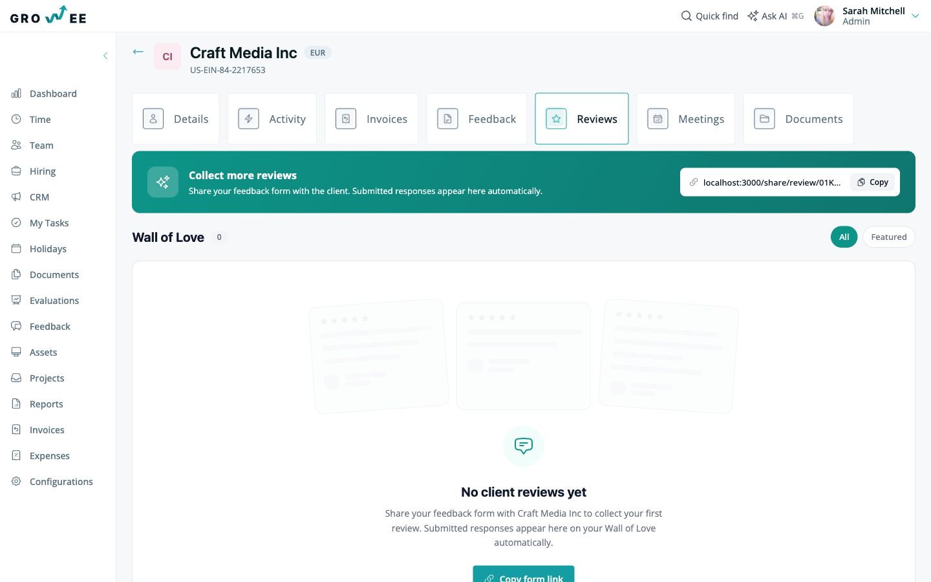Open Quick find search
This screenshot has width=931, height=582.
pos(710,16)
